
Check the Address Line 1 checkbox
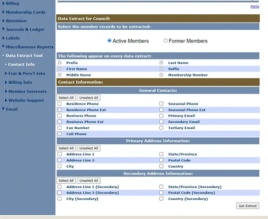(x=59, y=154)
